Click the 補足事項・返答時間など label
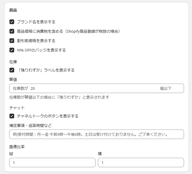This screenshot has width=192, height=174. coord(30,125)
